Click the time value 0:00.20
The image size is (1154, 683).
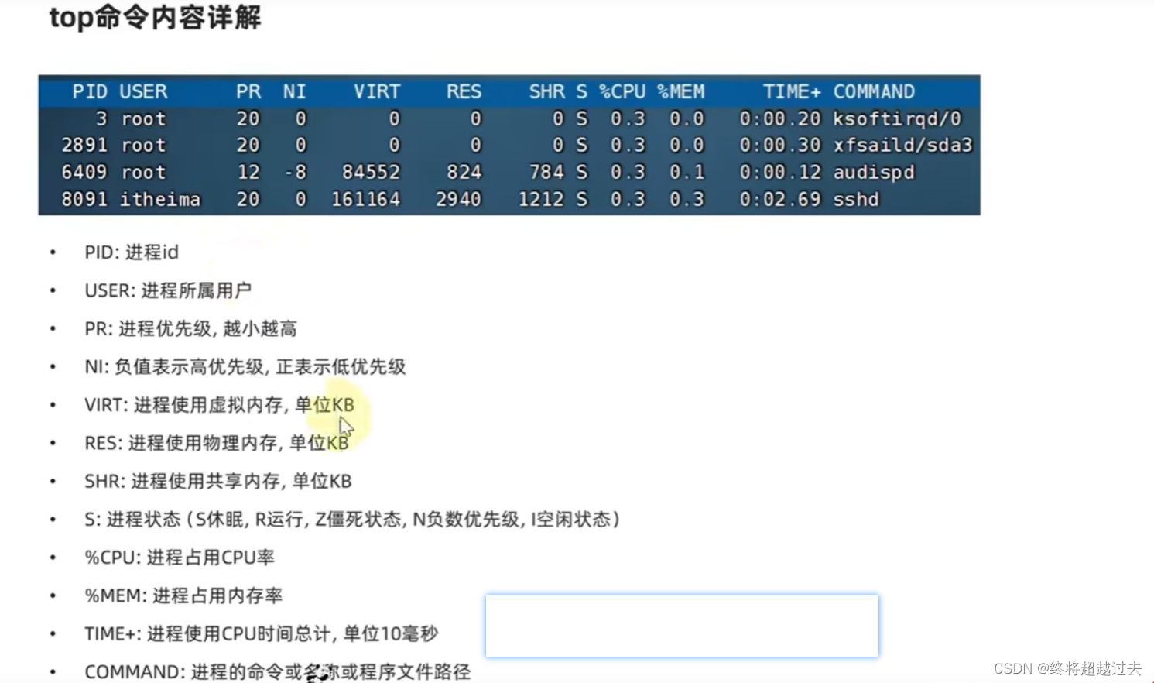[780, 118]
